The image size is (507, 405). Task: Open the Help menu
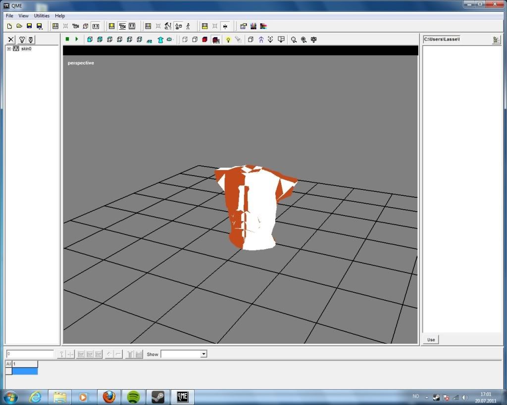click(60, 15)
